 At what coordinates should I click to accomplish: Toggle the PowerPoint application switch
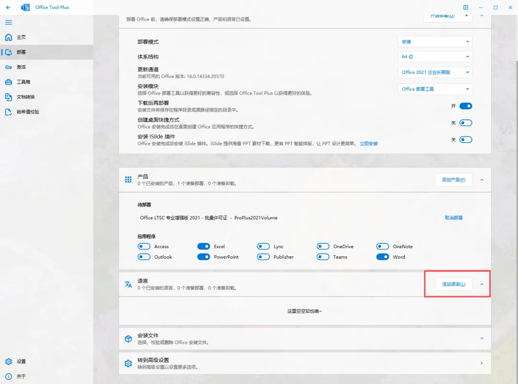203,257
